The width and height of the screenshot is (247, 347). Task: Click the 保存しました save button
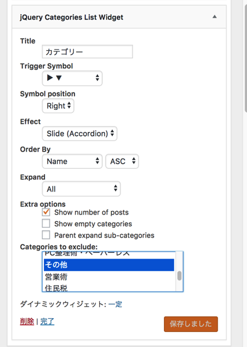pyautogui.click(x=190, y=324)
